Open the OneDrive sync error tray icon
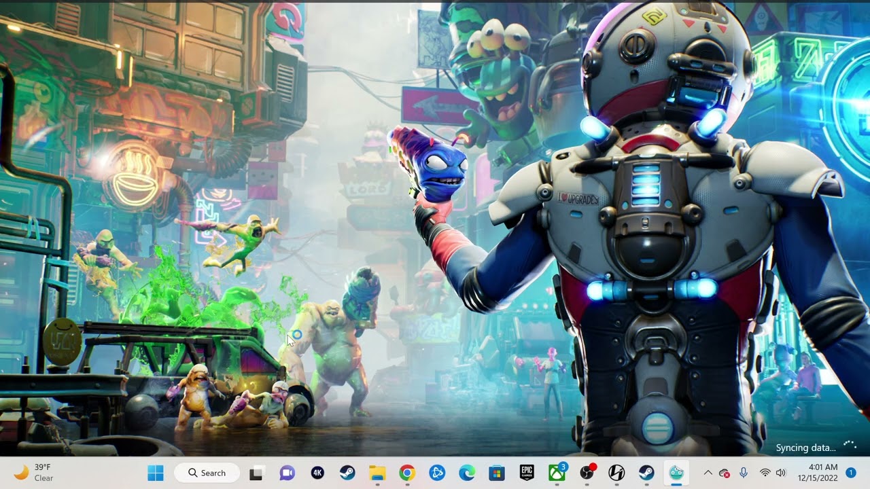 click(725, 473)
